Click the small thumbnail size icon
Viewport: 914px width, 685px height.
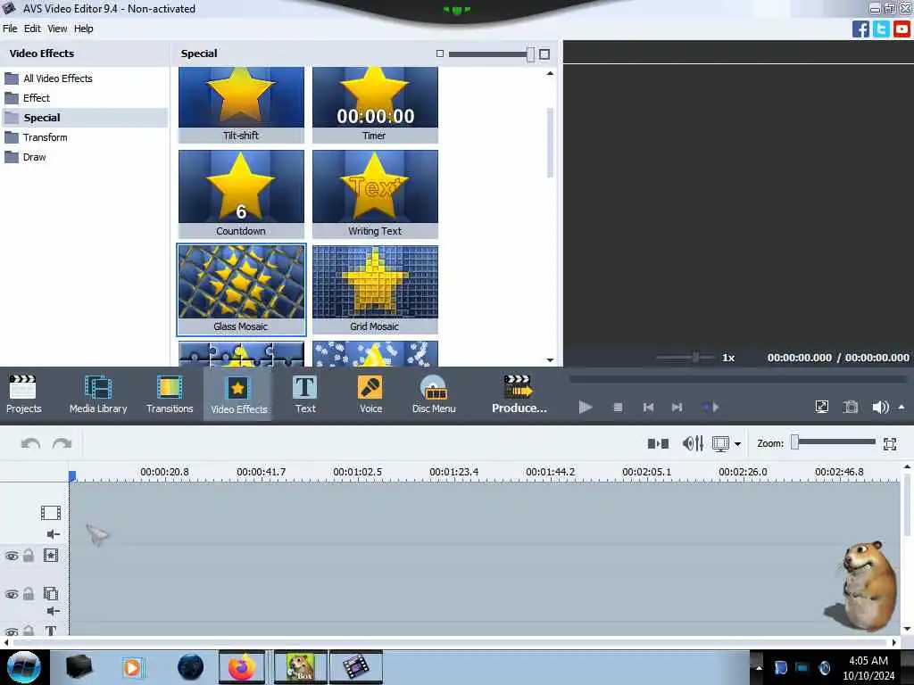point(440,54)
